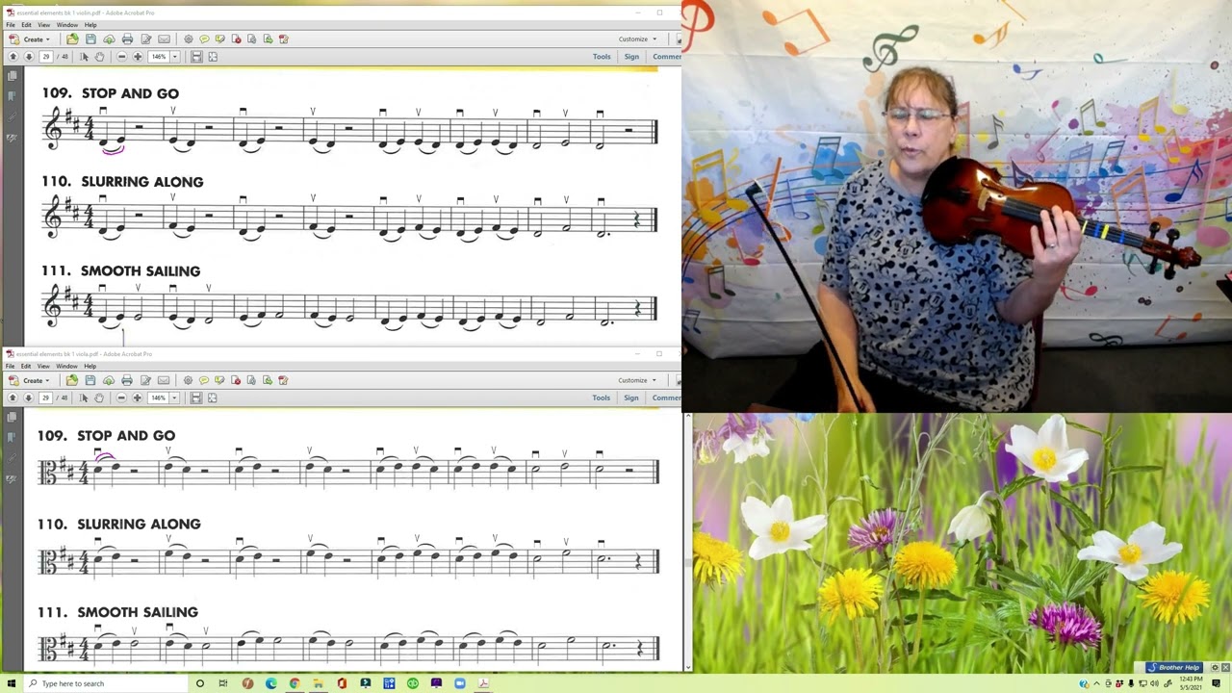Click the Type here to search box
This screenshot has width=1232, height=693.
coord(104,683)
